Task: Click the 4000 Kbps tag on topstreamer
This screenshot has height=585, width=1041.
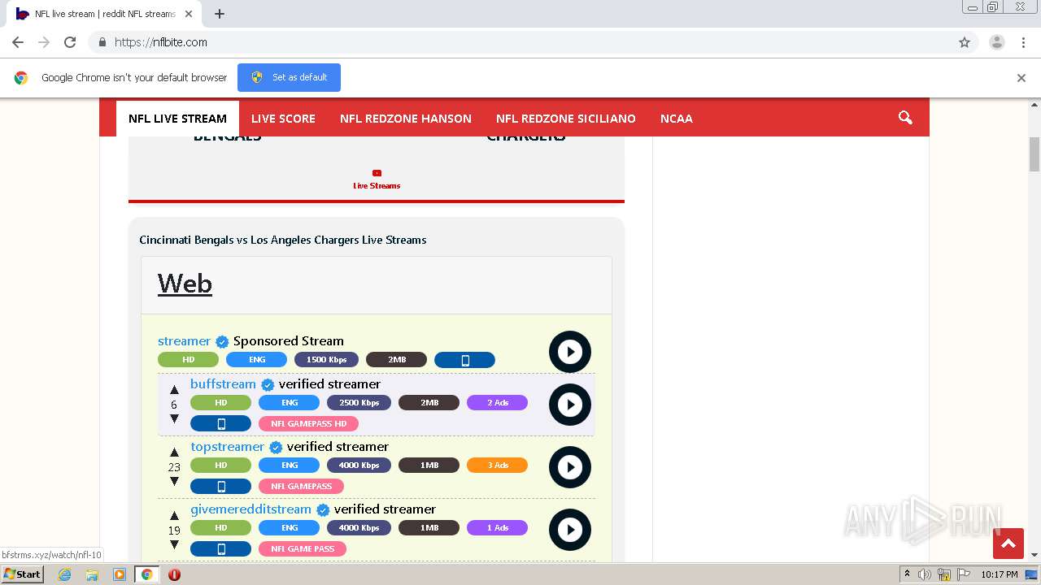Action: pyautogui.click(x=359, y=466)
